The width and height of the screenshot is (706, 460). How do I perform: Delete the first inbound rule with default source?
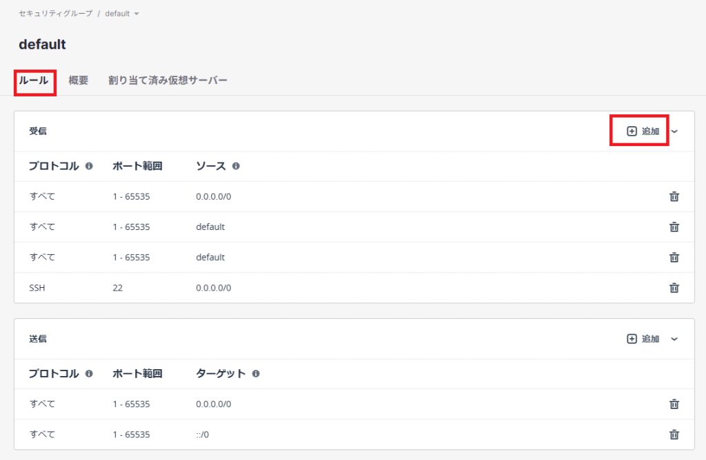click(x=674, y=227)
